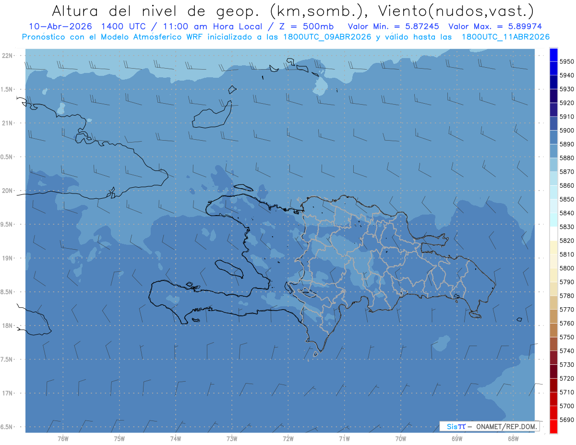Click the 68W longitude axis label

tap(513, 438)
